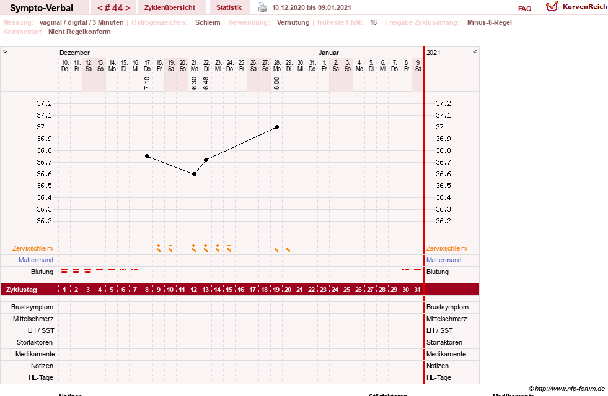Click heavy bleeding marker on cycle day 3

coord(87,271)
